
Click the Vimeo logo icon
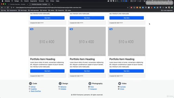point(119,89)
